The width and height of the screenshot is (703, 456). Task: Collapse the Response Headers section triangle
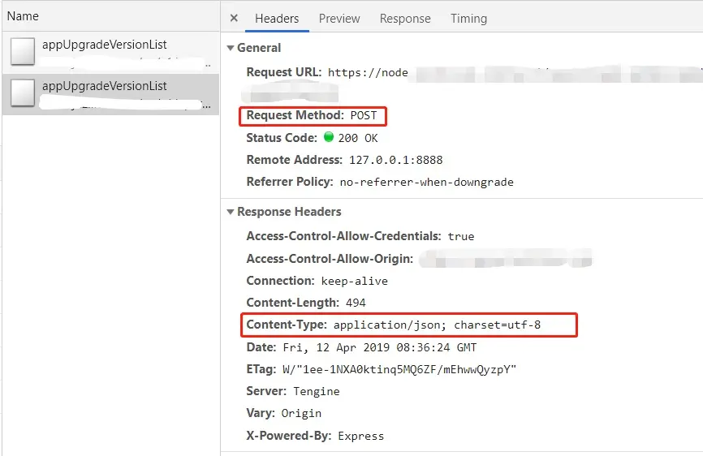(x=231, y=212)
